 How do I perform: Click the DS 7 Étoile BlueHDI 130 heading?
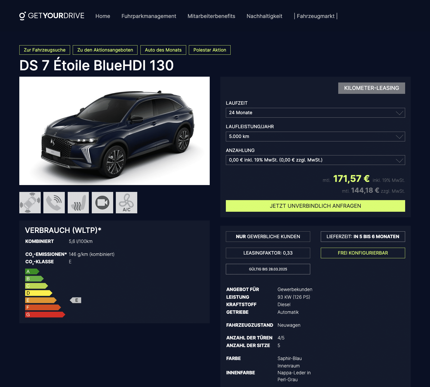[97, 65]
